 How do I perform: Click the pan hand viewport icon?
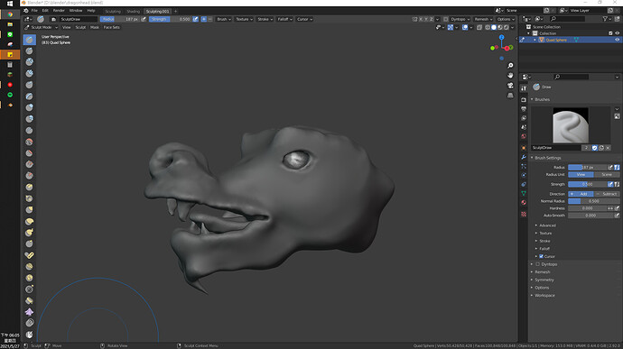pyautogui.click(x=510, y=76)
